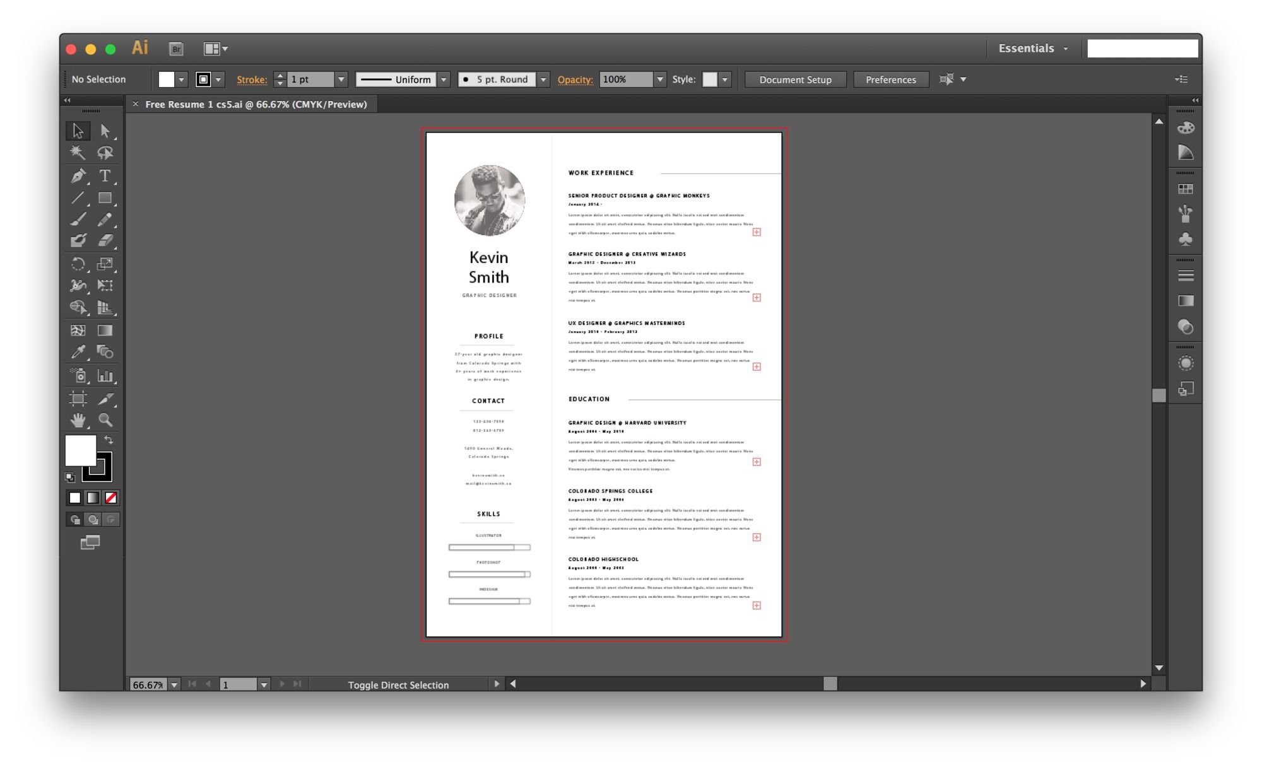Click the Preferences button
The image size is (1262, 772).
[x=890, y=79]
